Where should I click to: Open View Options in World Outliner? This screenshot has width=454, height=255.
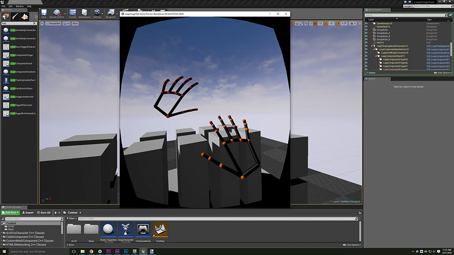point(443,73)
